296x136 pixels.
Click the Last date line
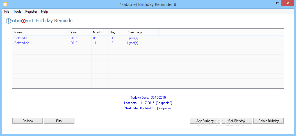[x=148, y=103]
